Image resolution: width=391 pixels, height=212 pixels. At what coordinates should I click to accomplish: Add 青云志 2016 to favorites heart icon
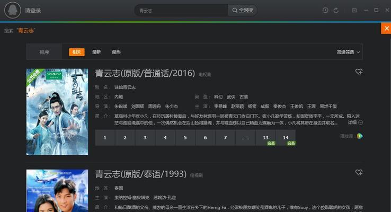[x=359, y=72]
